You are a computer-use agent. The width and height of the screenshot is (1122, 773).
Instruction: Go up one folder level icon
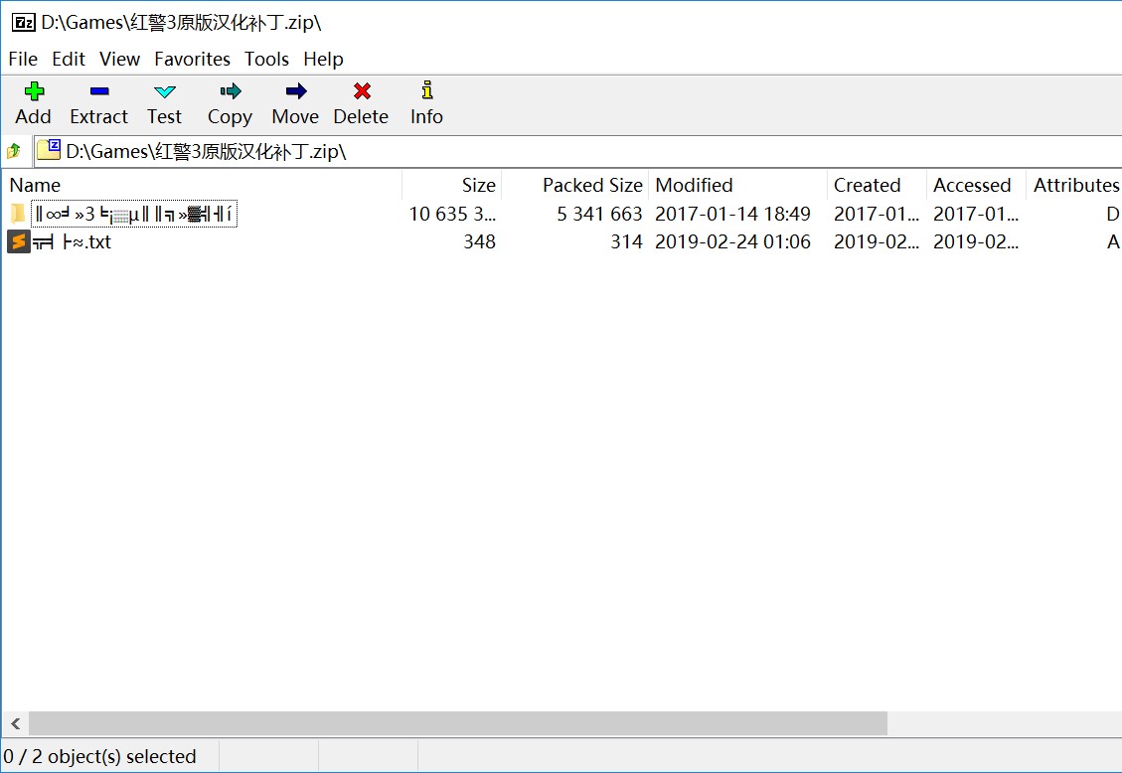point(14,151)
